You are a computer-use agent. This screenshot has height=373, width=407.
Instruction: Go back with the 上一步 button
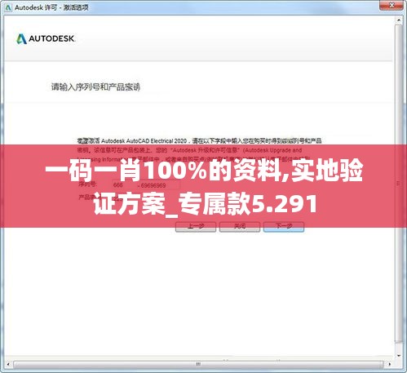[x=196, y=226]
